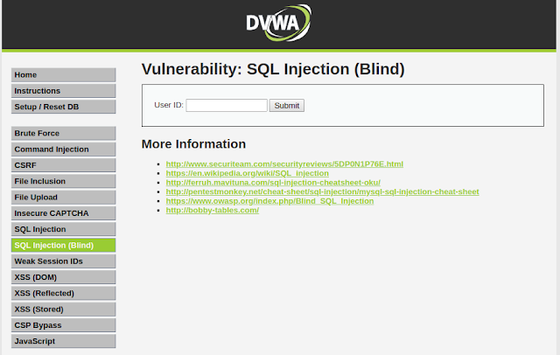Open Weak Session IDs section
The width and height of the screenshot is (560, 355).
point(63,261)
